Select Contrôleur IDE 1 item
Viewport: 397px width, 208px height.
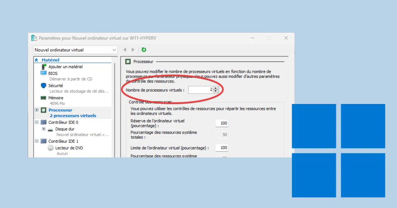click(x=63, y=141)
